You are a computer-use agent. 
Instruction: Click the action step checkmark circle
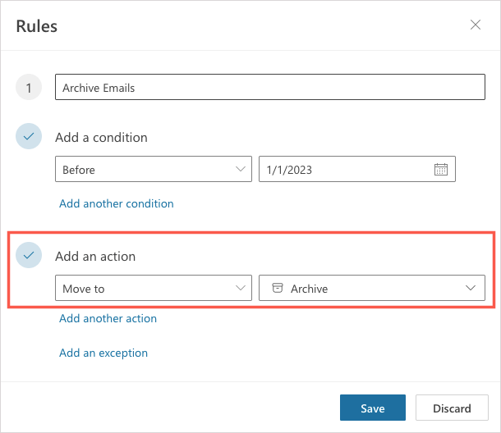(29, 256)
